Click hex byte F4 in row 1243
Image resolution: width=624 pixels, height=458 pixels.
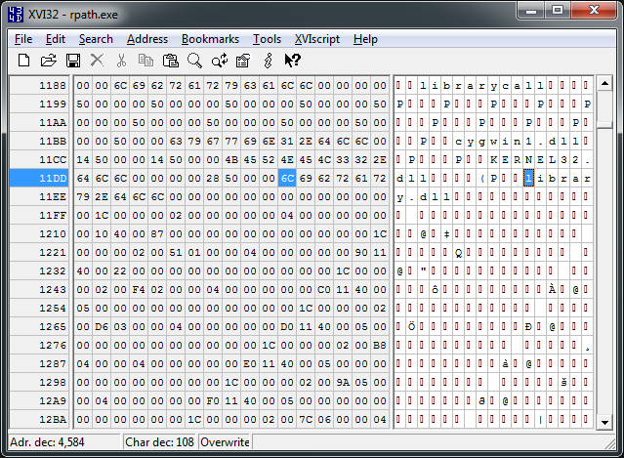(x=139, y=290)
